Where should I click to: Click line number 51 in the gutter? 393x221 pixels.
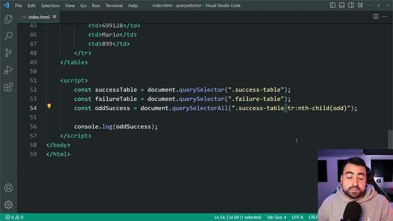(x=33, y=80)
